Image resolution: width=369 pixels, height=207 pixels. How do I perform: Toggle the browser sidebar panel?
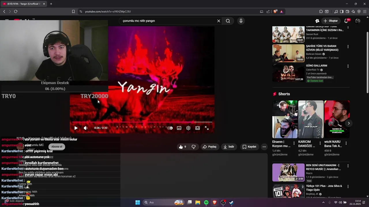(342, 11)
